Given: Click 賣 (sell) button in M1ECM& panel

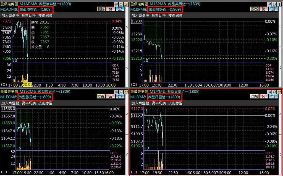Looking at the screenshot, I should (x=120, y=97).
